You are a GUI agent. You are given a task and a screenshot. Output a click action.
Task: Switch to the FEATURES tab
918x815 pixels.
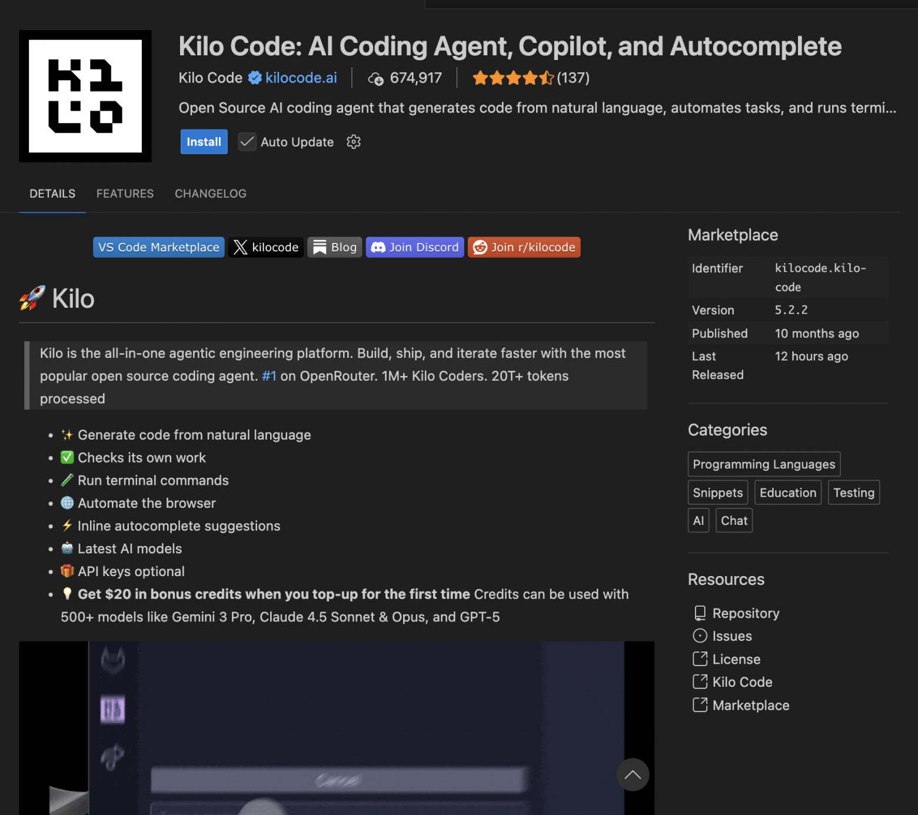click(x=125, y=194)
